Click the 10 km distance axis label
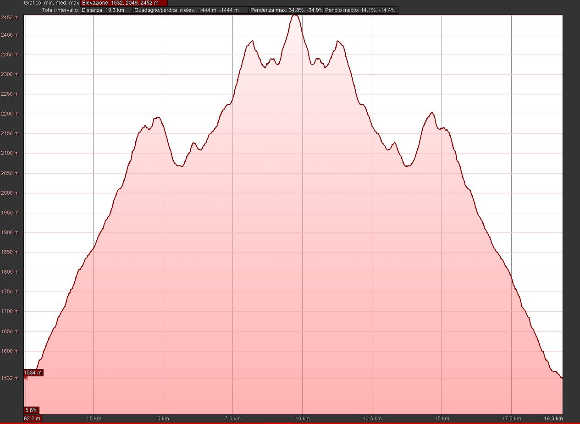This screenshot has width=580, height=424. pos(303,418)
